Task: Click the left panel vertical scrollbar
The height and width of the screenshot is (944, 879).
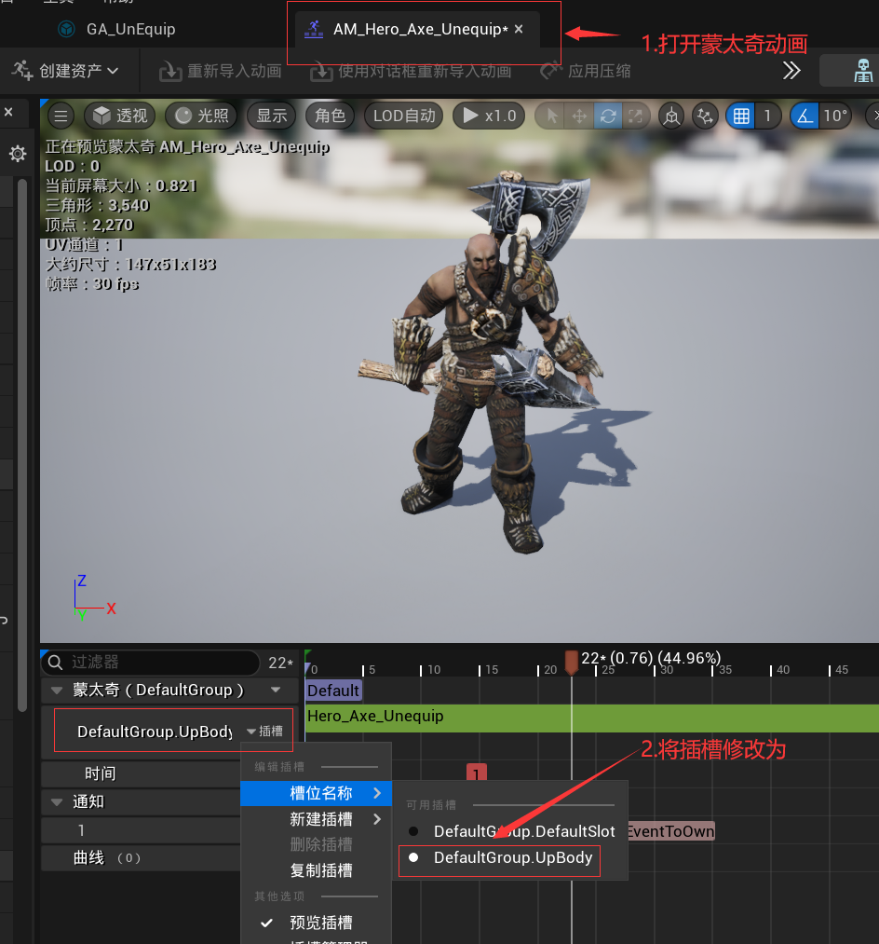Action: [x=22, y=445]
